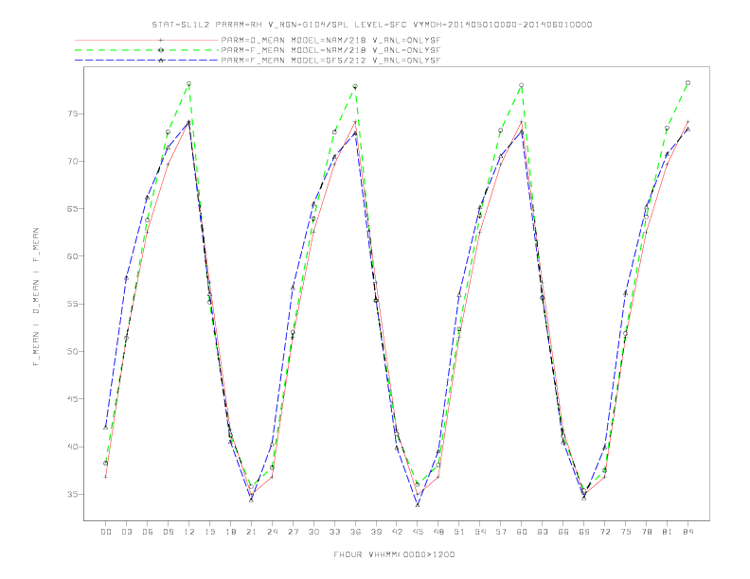This screenshot has height=579, width=750.
Task: Select legend entry PARM=O_MEAN MODEL=NAM/218
Action: click(x=330, y=40)
